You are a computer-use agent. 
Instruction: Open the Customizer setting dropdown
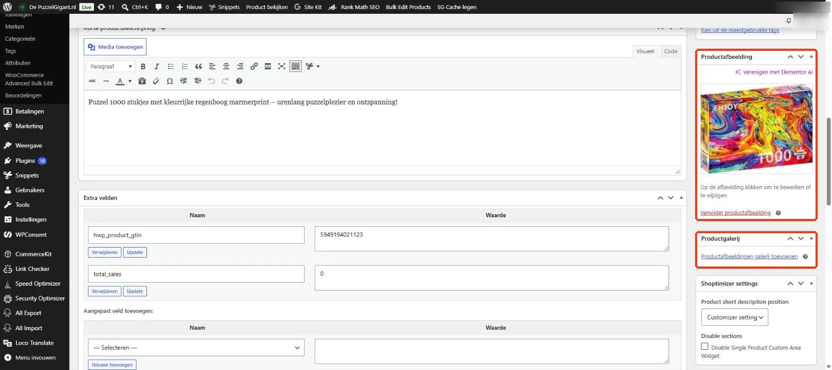pyautogui.click(x=734, y=317)
